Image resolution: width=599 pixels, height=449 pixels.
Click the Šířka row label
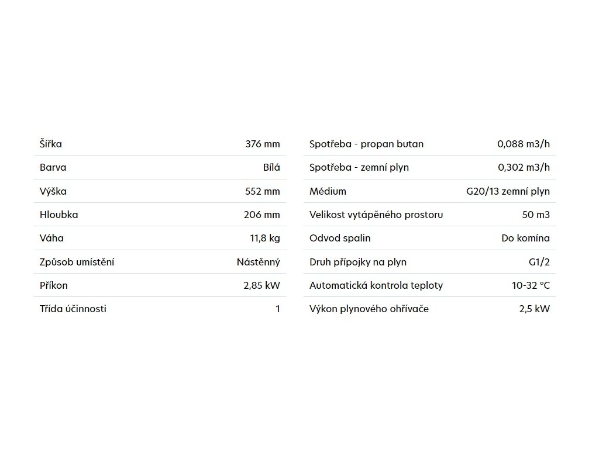coord(51,144)
